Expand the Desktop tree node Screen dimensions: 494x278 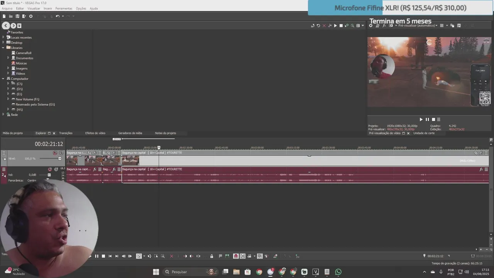3,42
